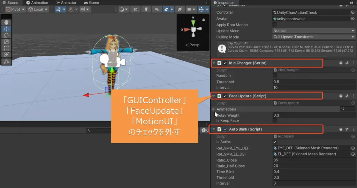Open the Culling Mode dropdown
Image resolution: width=357 pixels, height=188 pixels.
[x=314, y=37]
